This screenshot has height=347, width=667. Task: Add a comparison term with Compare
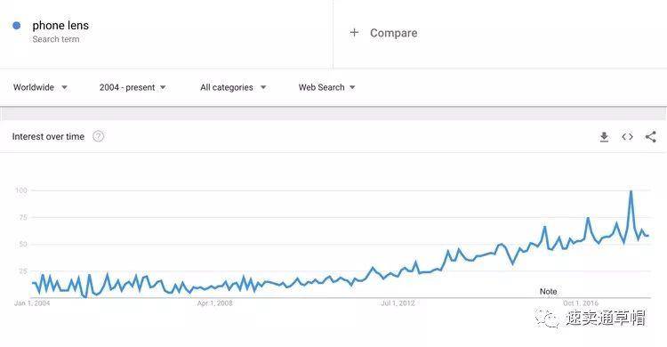393,33
